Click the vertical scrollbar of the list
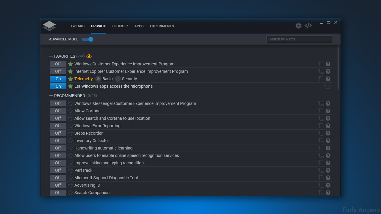Screen dimensions: 381x214 pos(338,67)
